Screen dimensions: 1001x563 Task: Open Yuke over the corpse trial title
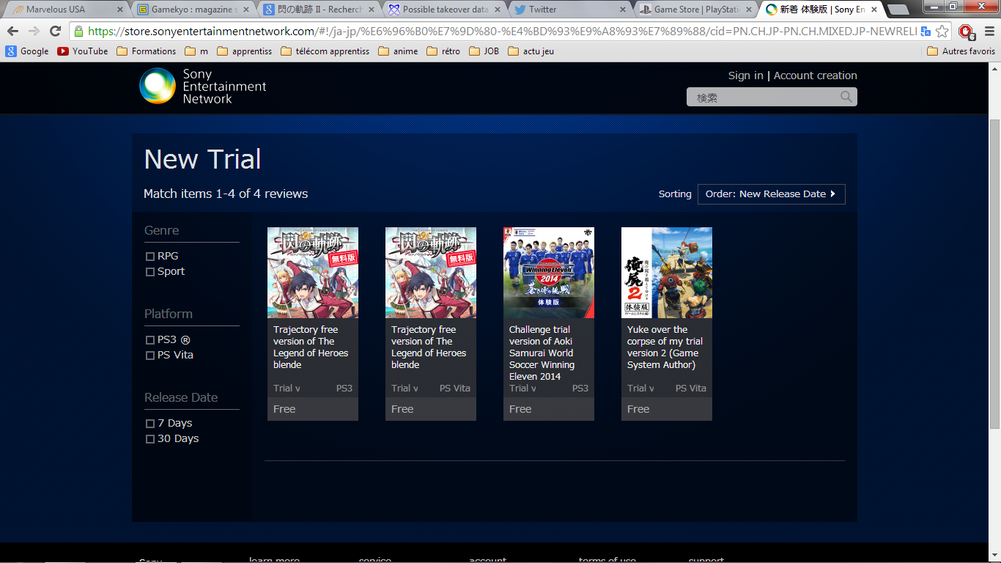click(x=665, y=347)
